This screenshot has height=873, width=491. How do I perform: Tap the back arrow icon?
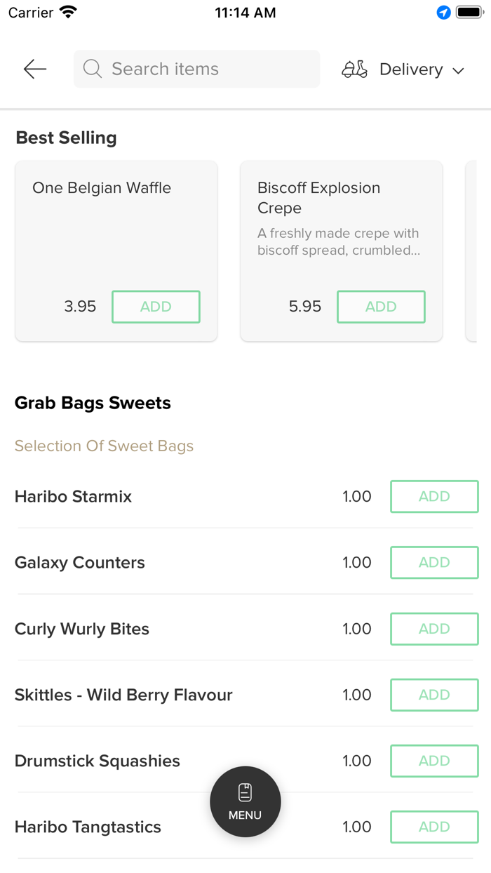point(34,69)
